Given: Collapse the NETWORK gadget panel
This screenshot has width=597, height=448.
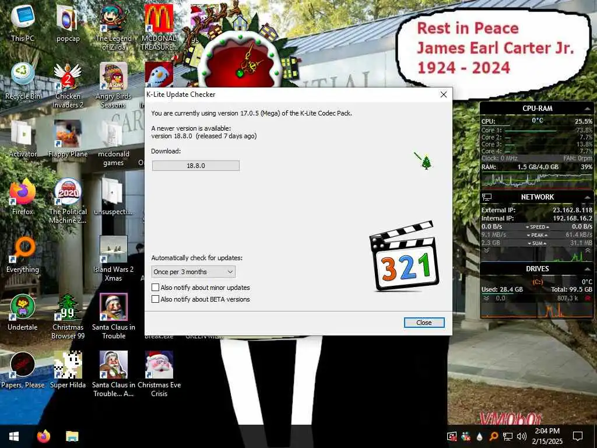Looking at the screenshot, I should [x=587, y=197].
